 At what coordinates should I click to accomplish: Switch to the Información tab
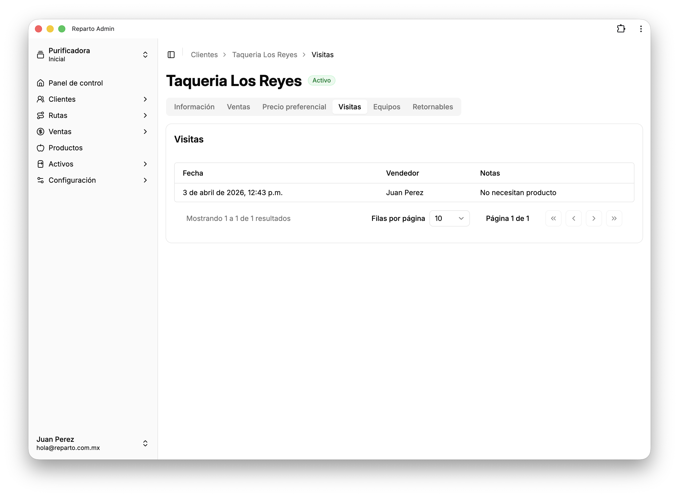pyautogui.click(x=194, y=107)
